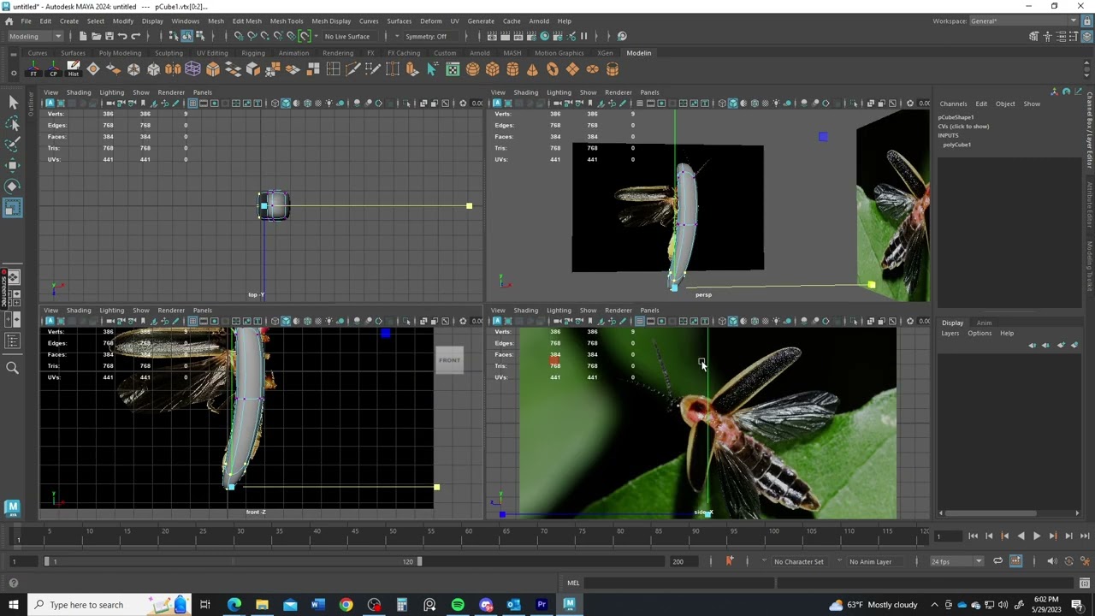Click polyCube1 in the Channel Box inputs

pyautogui.click(x=956, y=145)
